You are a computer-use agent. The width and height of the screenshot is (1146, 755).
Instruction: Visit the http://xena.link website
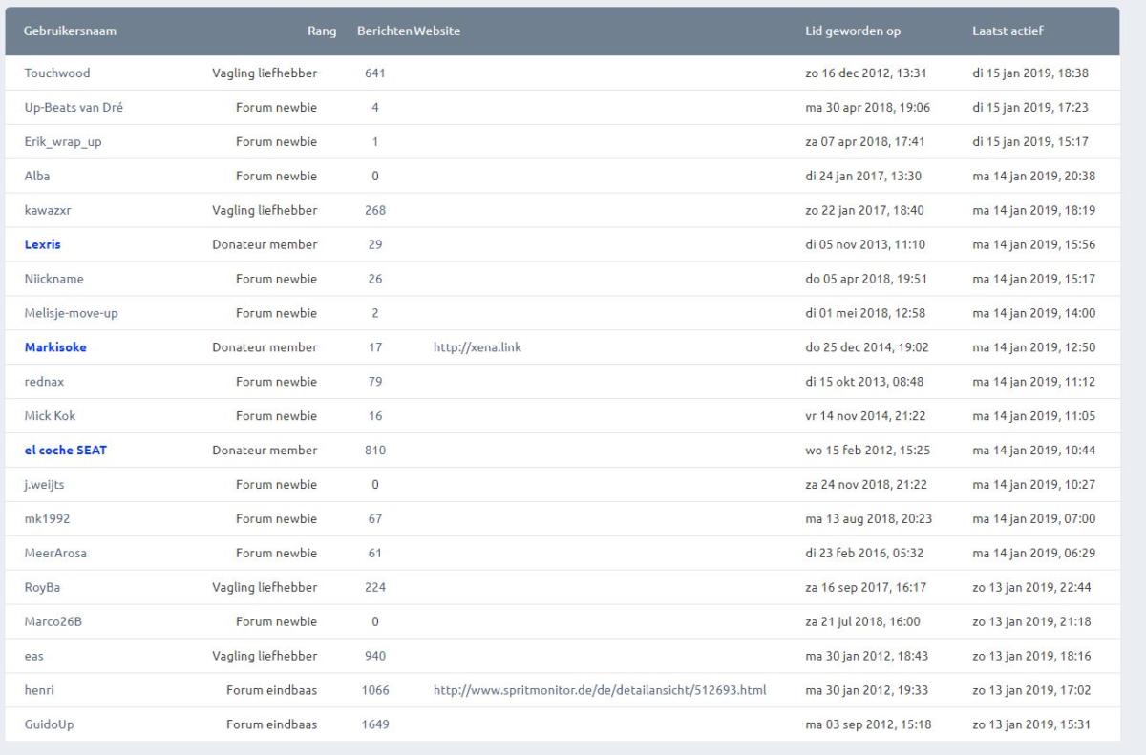(477, 348)
